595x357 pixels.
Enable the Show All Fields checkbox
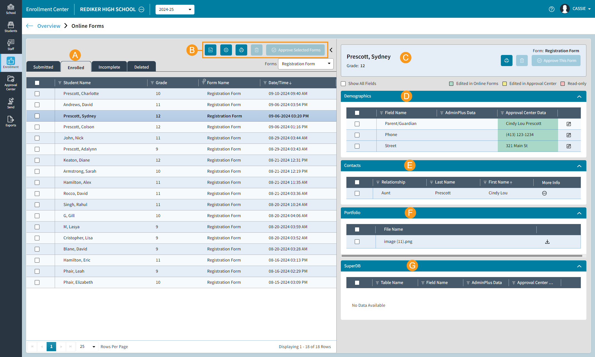343,84
